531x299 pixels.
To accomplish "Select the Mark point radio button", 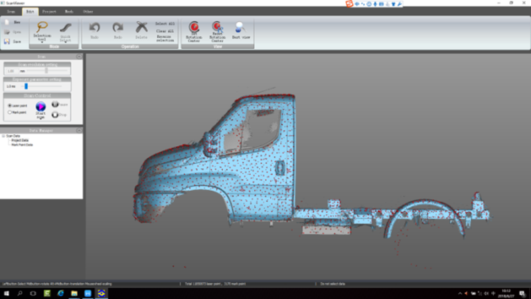I will click(9, 112).
